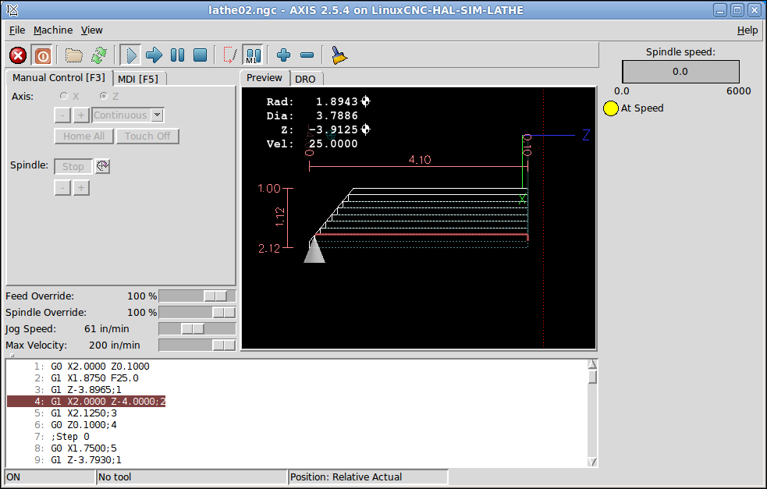Select line 1: G0 X2.0000 Z0.1000
Image resolution: width=767 pixels, height=489 pixels.
click(100, 367)
